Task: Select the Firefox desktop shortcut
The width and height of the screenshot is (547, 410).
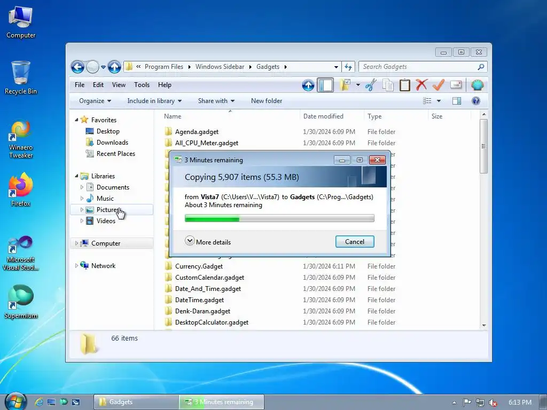Action: [x=21, y=190]
